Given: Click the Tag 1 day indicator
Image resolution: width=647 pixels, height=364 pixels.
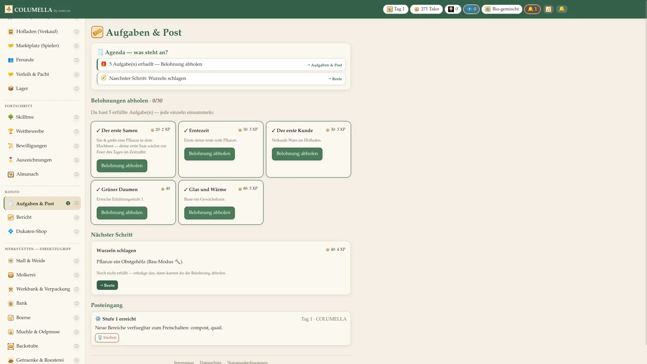Looking at the screenshot, I should (x=396, y=9).
